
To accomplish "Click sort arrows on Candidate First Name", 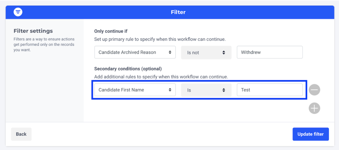I will 170,90.
